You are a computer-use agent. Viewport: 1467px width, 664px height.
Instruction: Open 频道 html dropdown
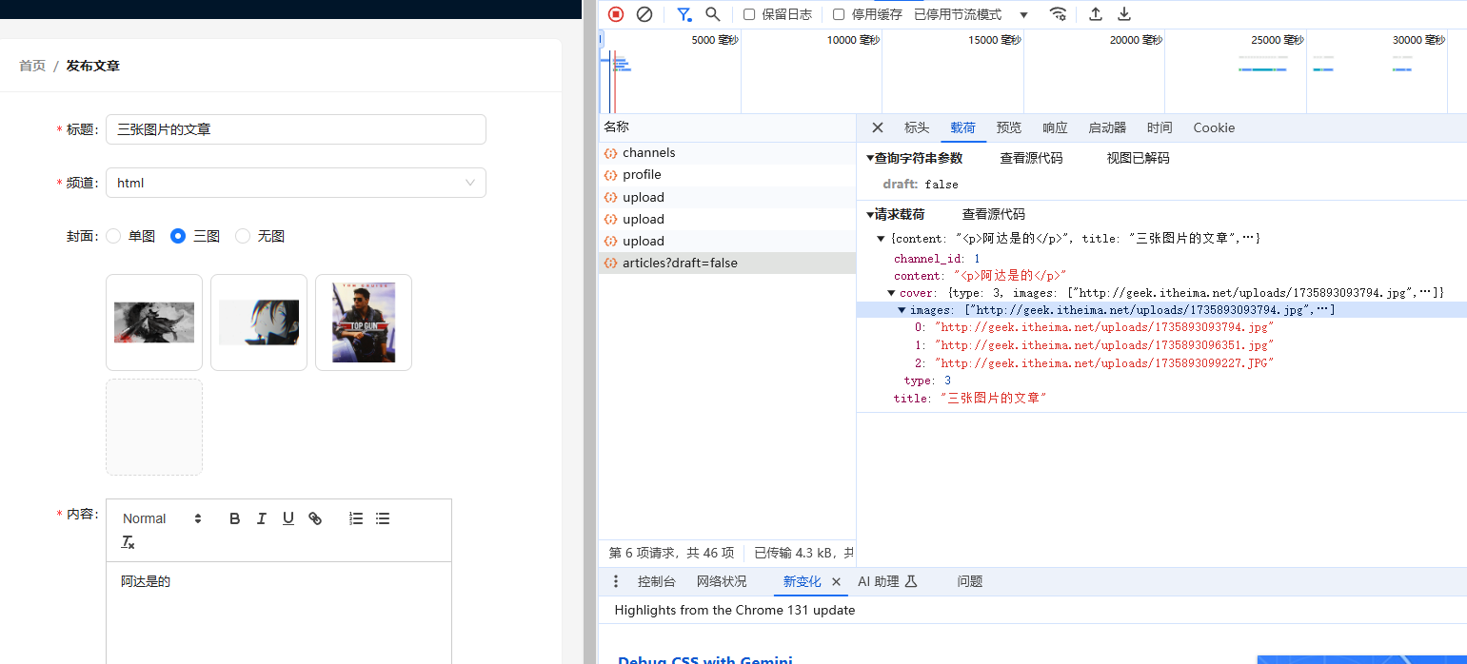point(296,183)
